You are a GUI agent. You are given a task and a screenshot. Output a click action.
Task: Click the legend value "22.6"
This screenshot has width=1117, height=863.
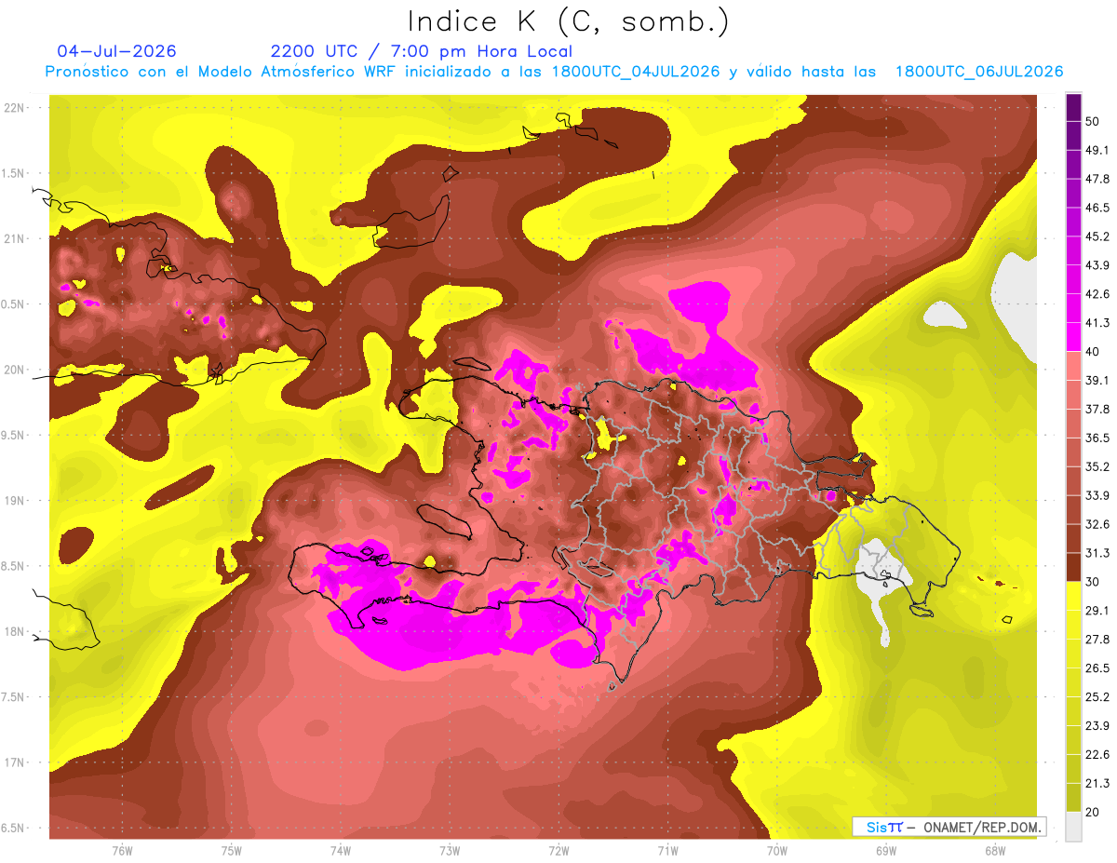point(1097,754)
